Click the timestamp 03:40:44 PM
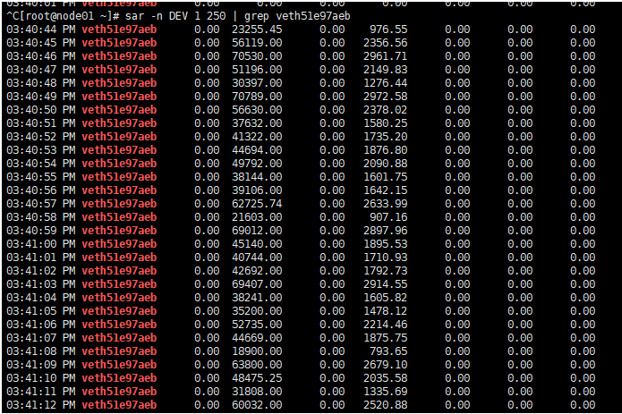The height and width of the screenshot is (414, 622). pyautogui.click(x=41, y=30)
